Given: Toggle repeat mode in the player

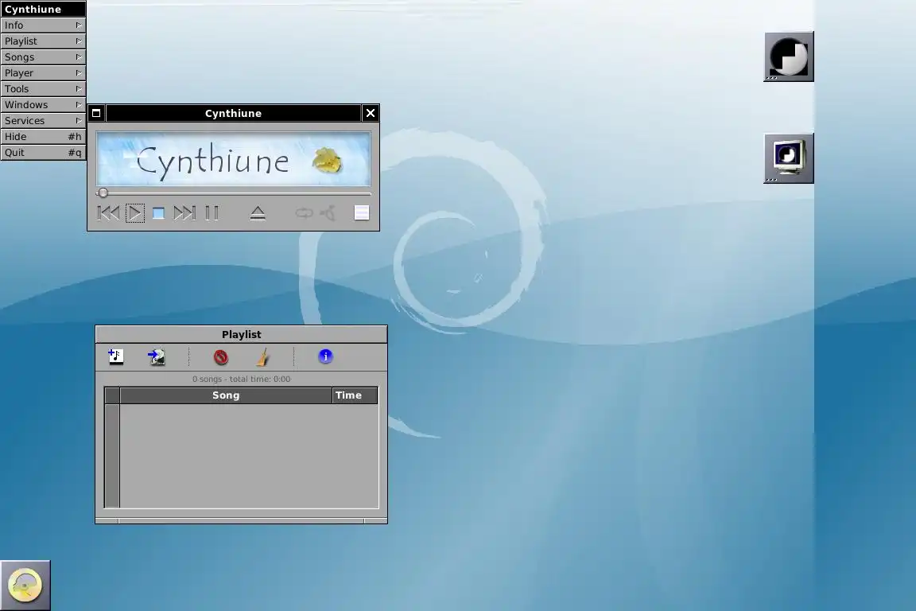Looking at the screenshot, I should click(304, 213).
